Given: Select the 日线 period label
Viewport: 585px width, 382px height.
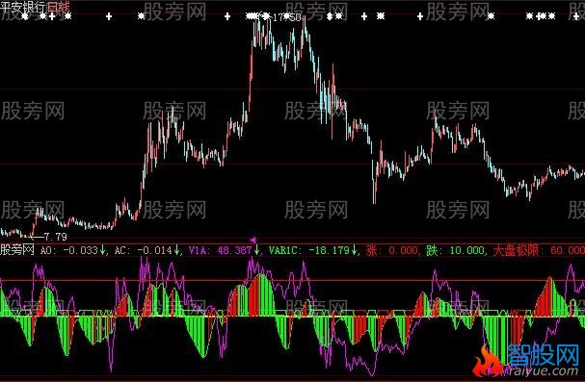Looking at the screenshot, I should click(58, 7).
